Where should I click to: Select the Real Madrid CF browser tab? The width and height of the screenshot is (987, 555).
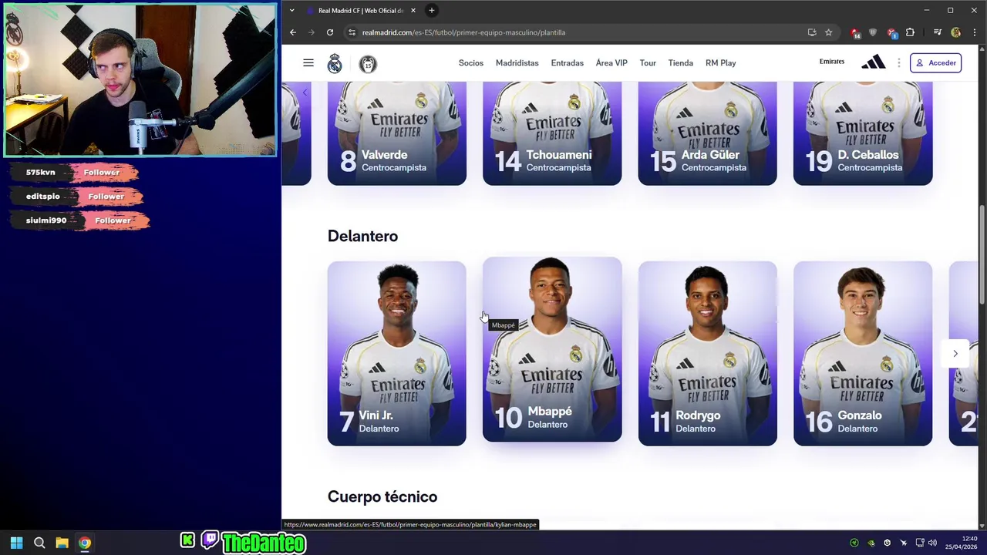coord(360,10)
